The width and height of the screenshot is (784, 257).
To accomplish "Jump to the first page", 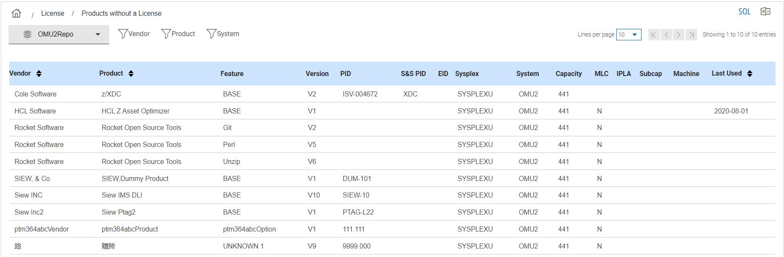I will tap(654, 34).
